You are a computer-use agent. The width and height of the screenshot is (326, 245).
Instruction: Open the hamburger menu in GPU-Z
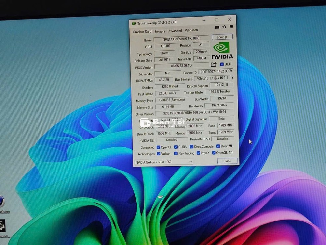pyautogui.click(x=231, y=27)
